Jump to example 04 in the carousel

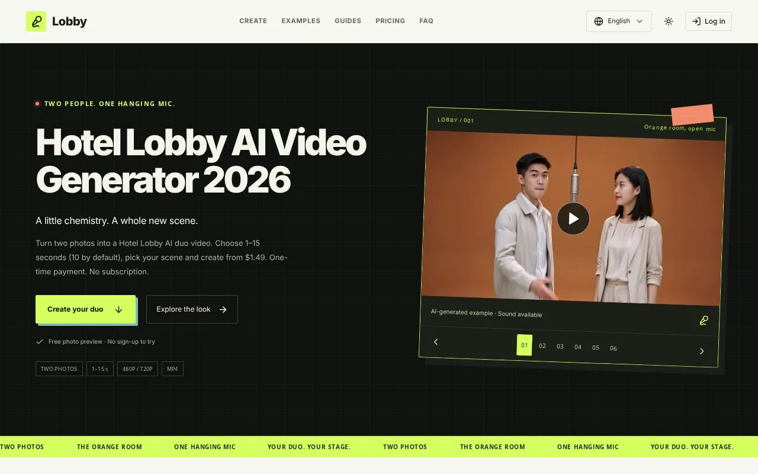[578, 347]
